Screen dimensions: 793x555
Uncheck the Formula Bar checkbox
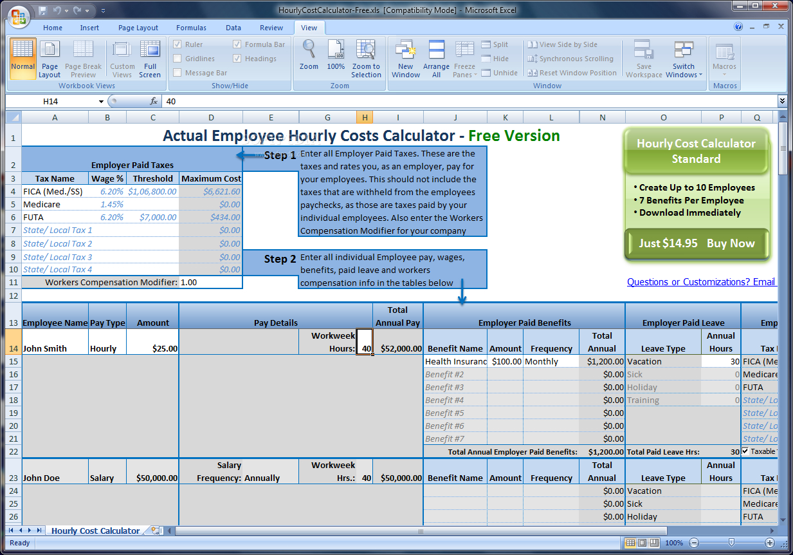237,44
